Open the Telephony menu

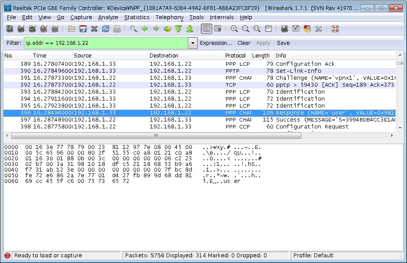(170, 17)
